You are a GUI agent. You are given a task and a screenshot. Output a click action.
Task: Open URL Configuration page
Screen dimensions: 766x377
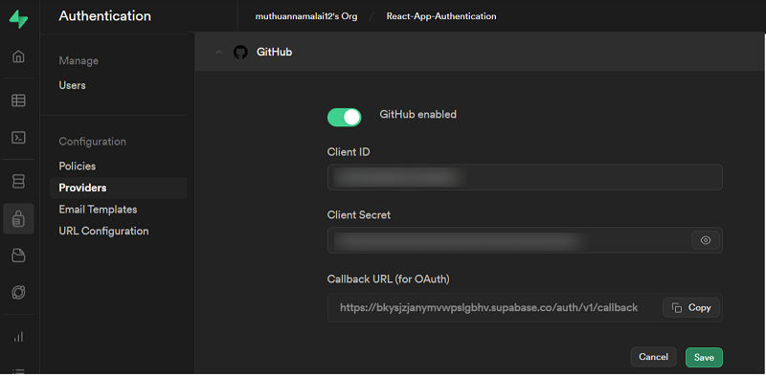103,231
